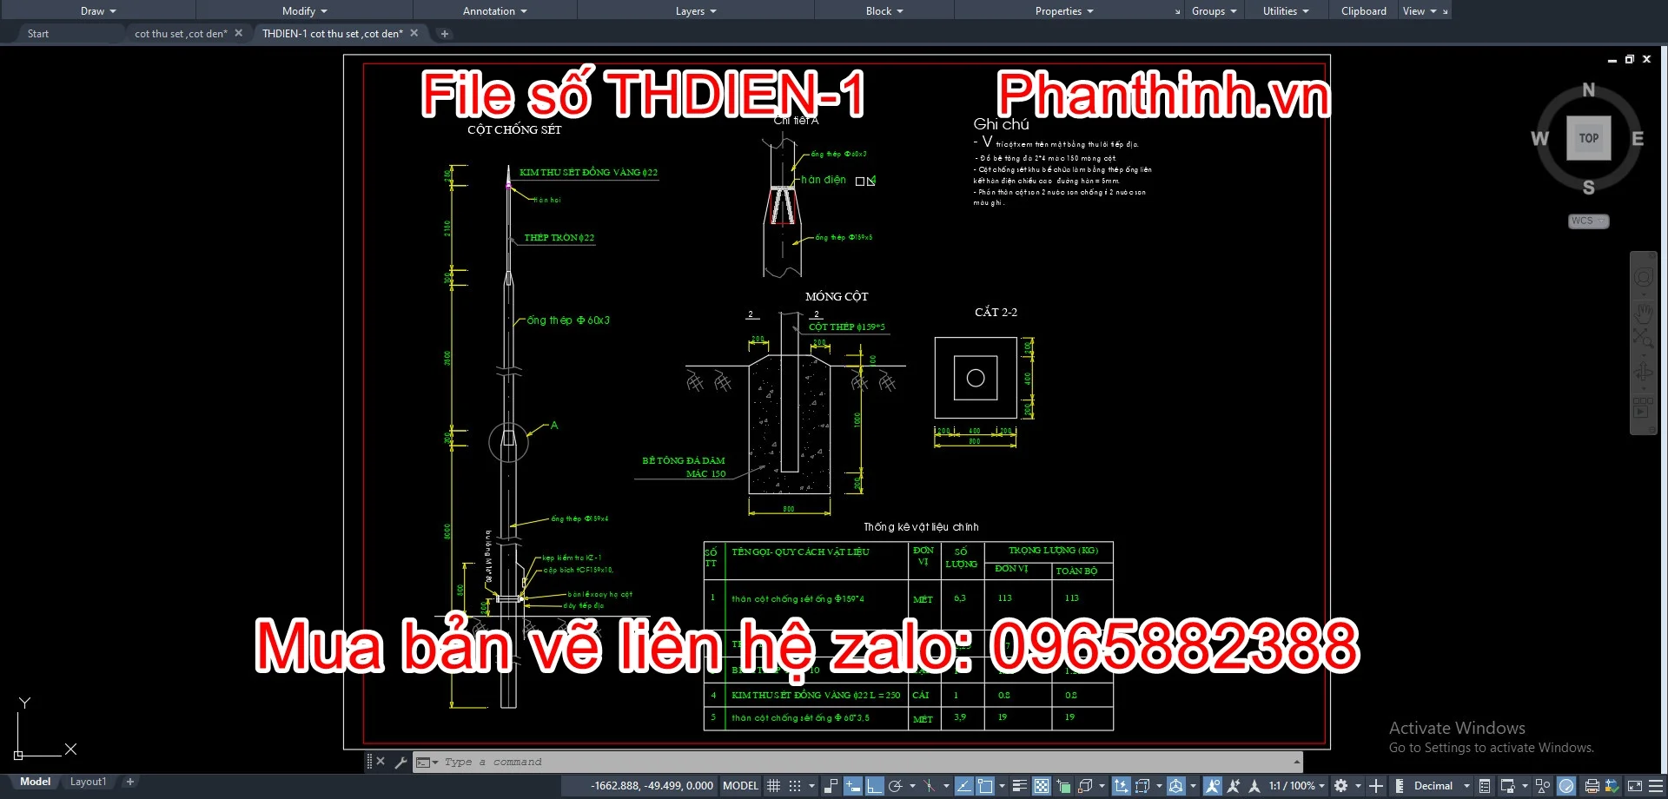Toggle 2D object snap icon
The width and height of the screenshot is (1668, 799).
coord(985,786)
